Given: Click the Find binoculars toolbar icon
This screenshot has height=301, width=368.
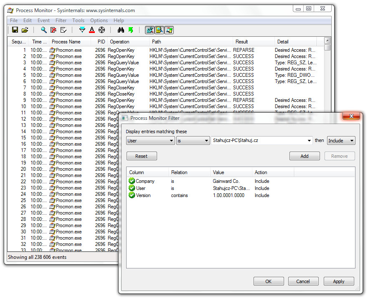Looking at the screenshot, I should 121,30.
